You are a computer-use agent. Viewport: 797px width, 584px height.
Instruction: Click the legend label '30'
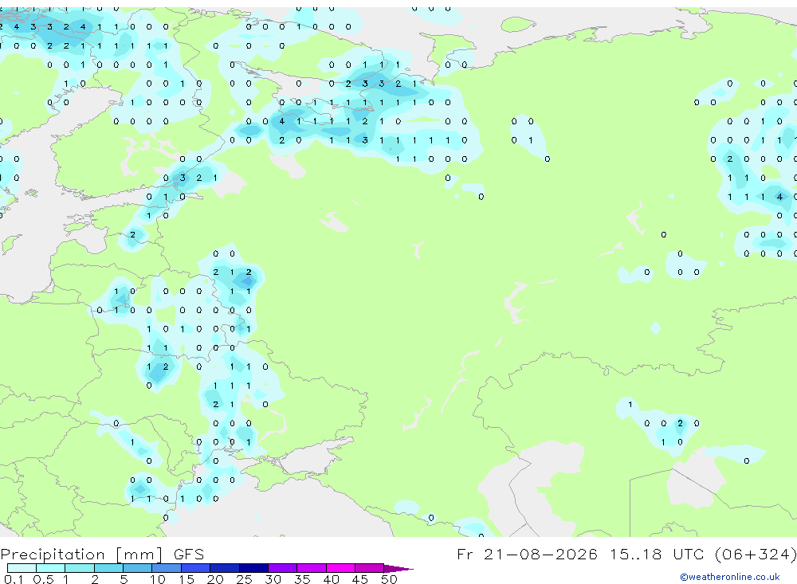(x=273, y=579)
